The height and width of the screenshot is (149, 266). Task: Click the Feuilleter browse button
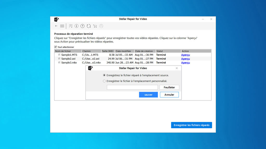pos(169,87)
